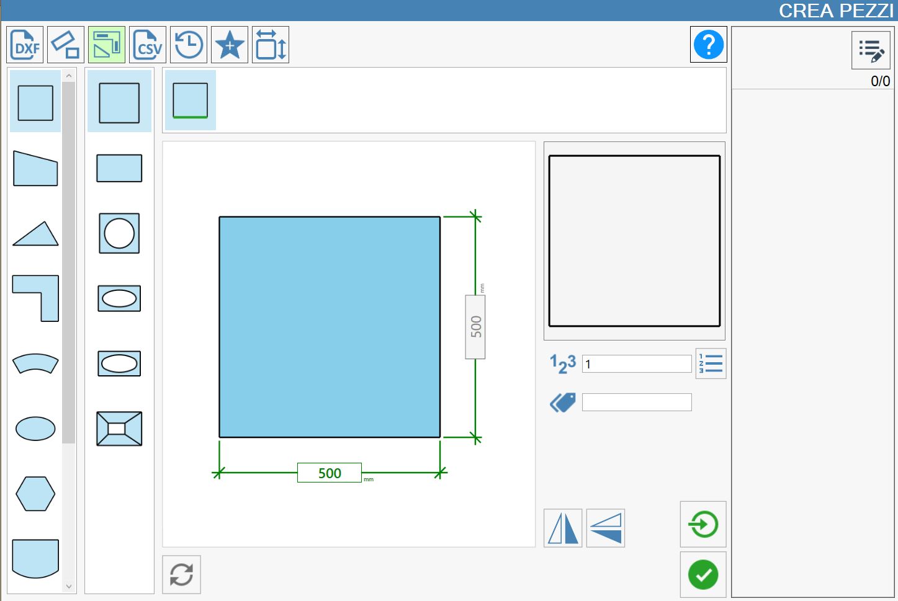Mirror the piece vertically
Image resolution: width=898 pixels, height=601 pixels.
[x=606, y=528]
